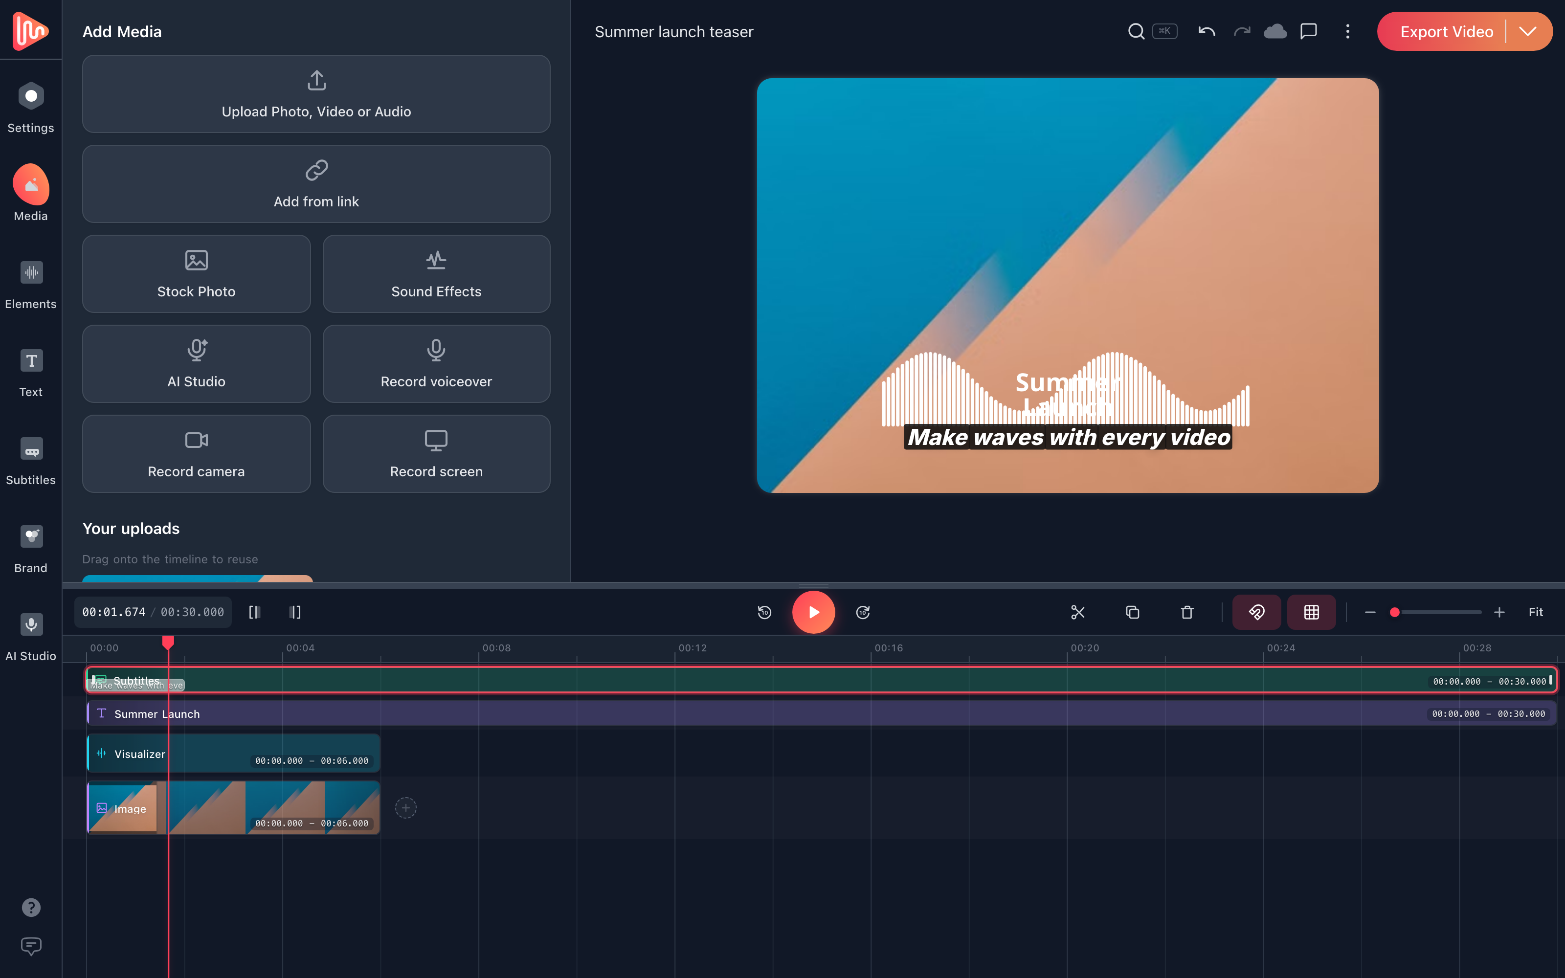
Task: Click the add clip plus circle
Action: pos(405,807)
